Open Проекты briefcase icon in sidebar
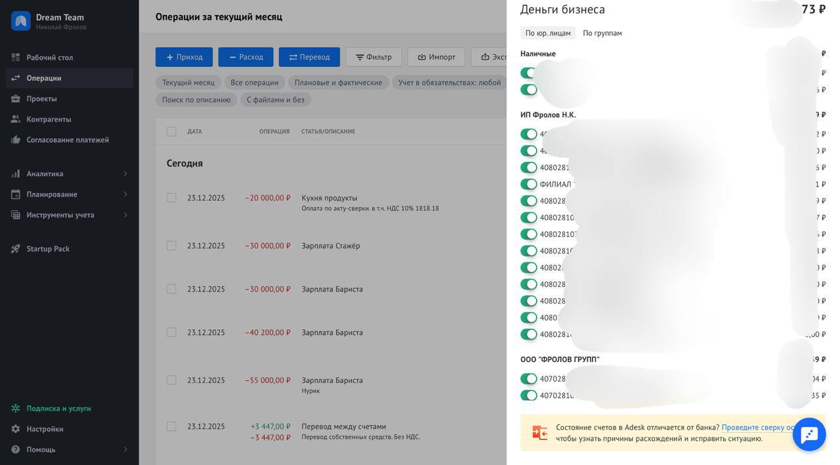 coord(16,99)
